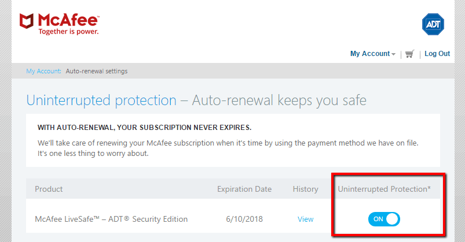Open the shopping cart icon
This screenshot has width=465, height=242.
pos(410,54)
